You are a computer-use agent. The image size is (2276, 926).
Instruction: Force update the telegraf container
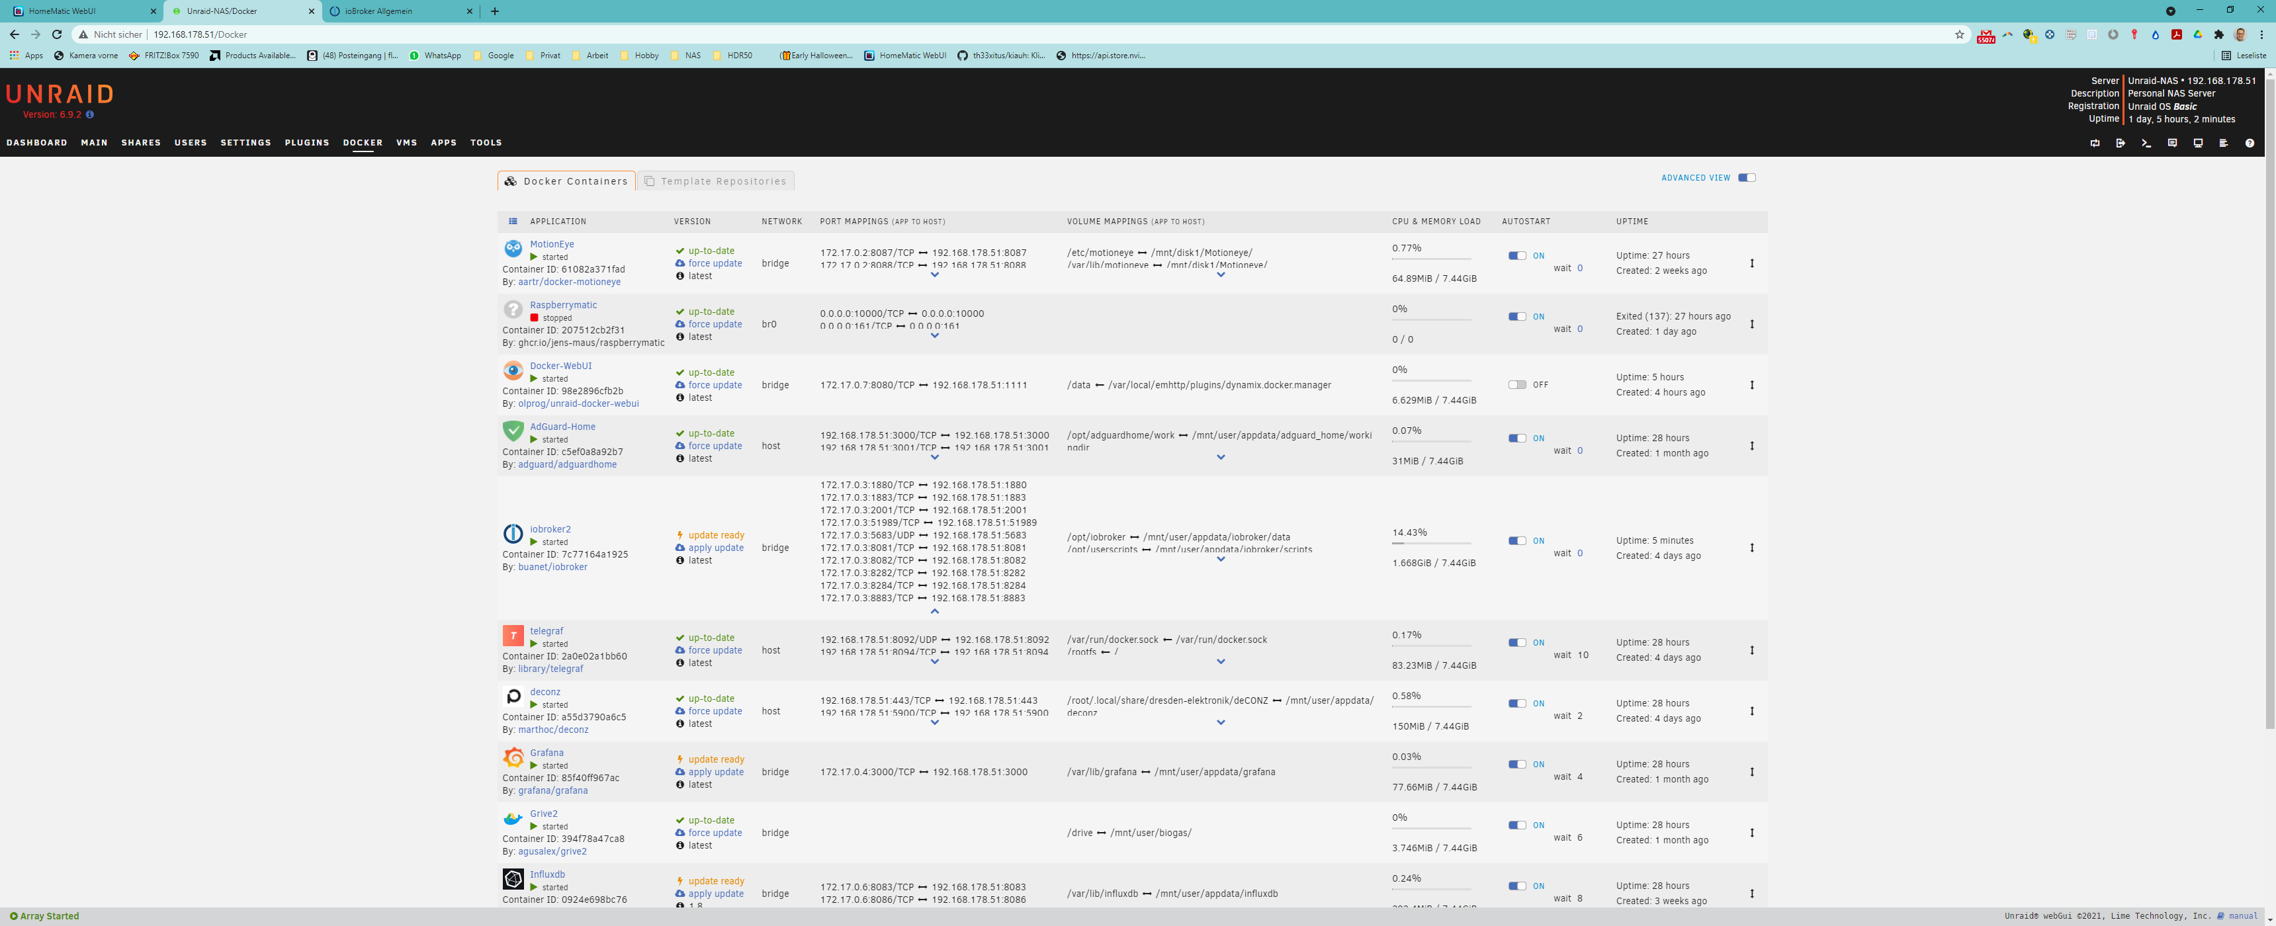tap(714, 650)
